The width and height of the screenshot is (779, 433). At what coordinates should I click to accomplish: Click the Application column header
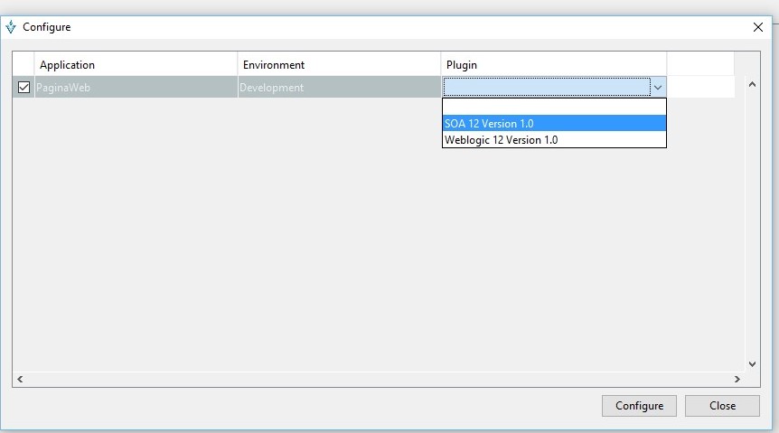click(136, 65)
